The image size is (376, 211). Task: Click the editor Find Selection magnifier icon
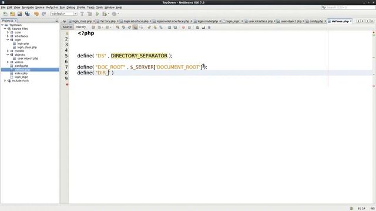[x=117, y=28]
